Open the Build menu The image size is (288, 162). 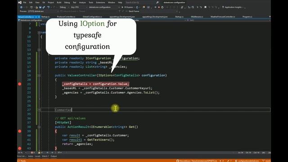point(59,2)
